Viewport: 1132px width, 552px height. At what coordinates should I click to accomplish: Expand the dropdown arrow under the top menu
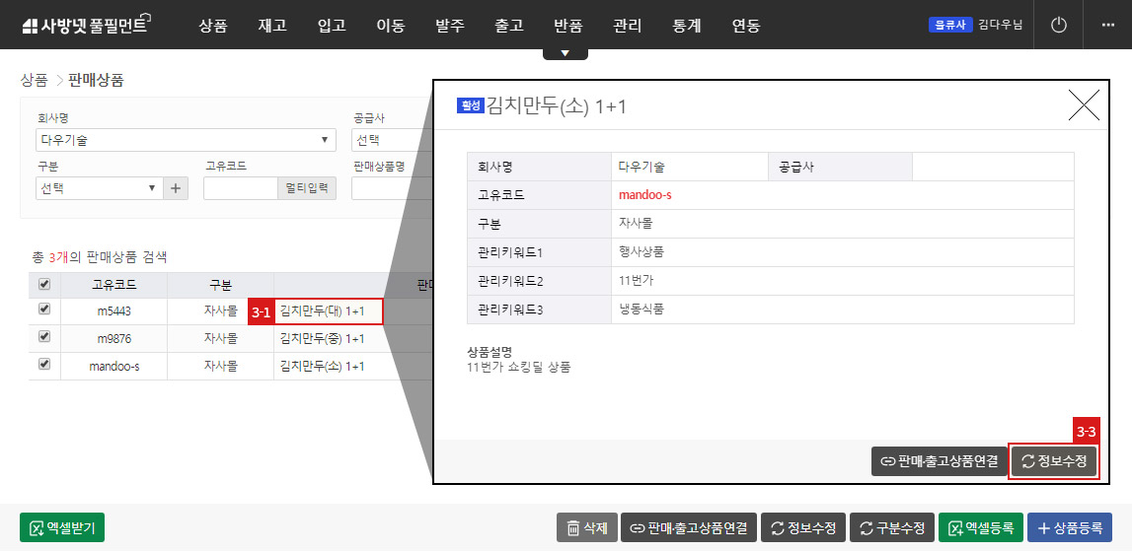click(x=566, y=54)
